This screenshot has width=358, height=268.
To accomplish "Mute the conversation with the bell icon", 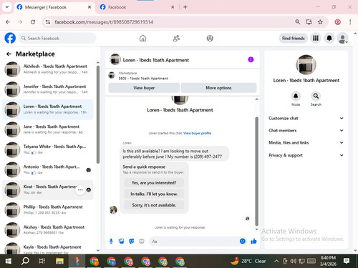I will 296,96.
